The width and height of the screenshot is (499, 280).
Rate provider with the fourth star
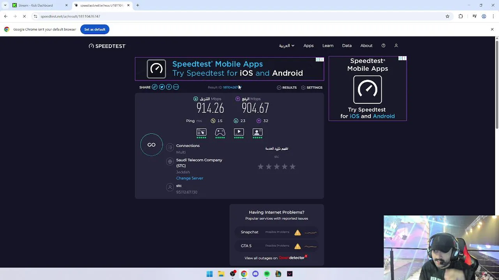285,166
